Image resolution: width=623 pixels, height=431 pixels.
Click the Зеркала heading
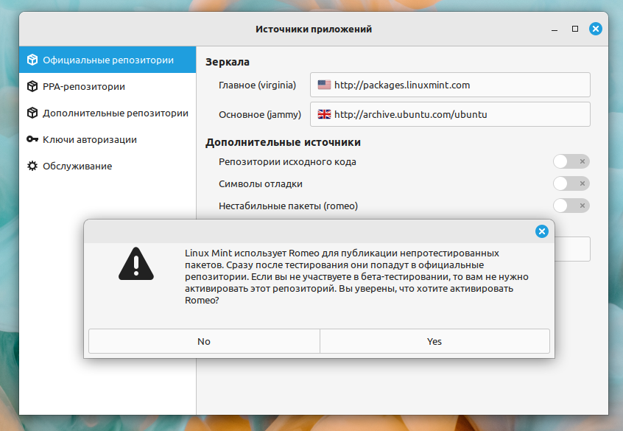pyautogui.click(x=228, y=62)
